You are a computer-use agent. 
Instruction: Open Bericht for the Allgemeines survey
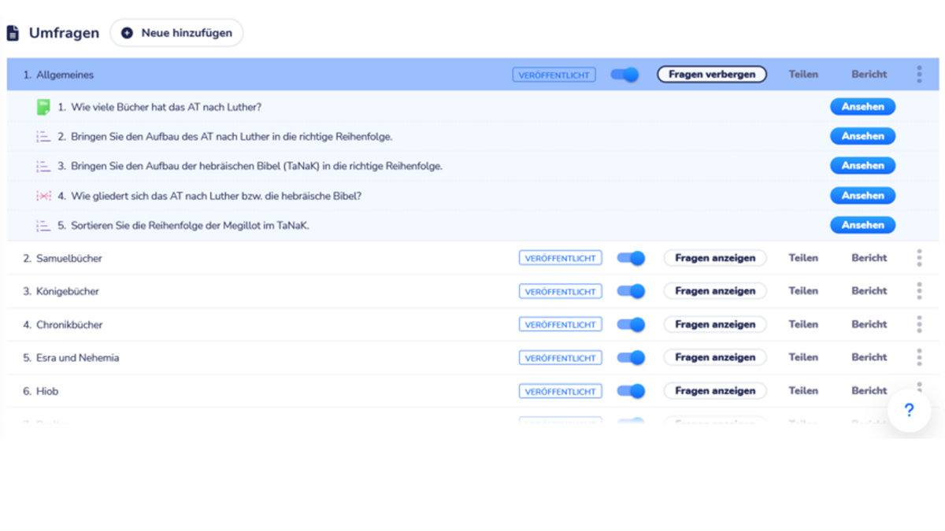[x=869, y=75]
